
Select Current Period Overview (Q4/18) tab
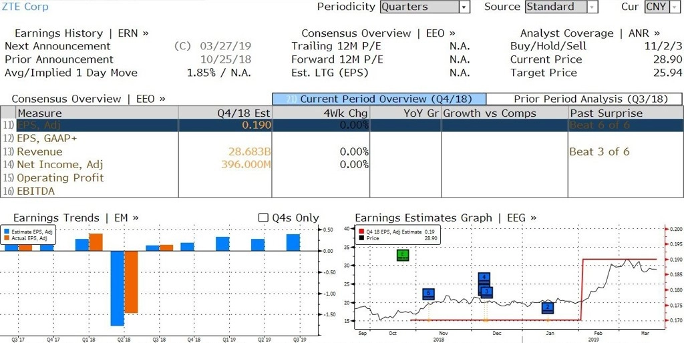click(x=379, y=99)
